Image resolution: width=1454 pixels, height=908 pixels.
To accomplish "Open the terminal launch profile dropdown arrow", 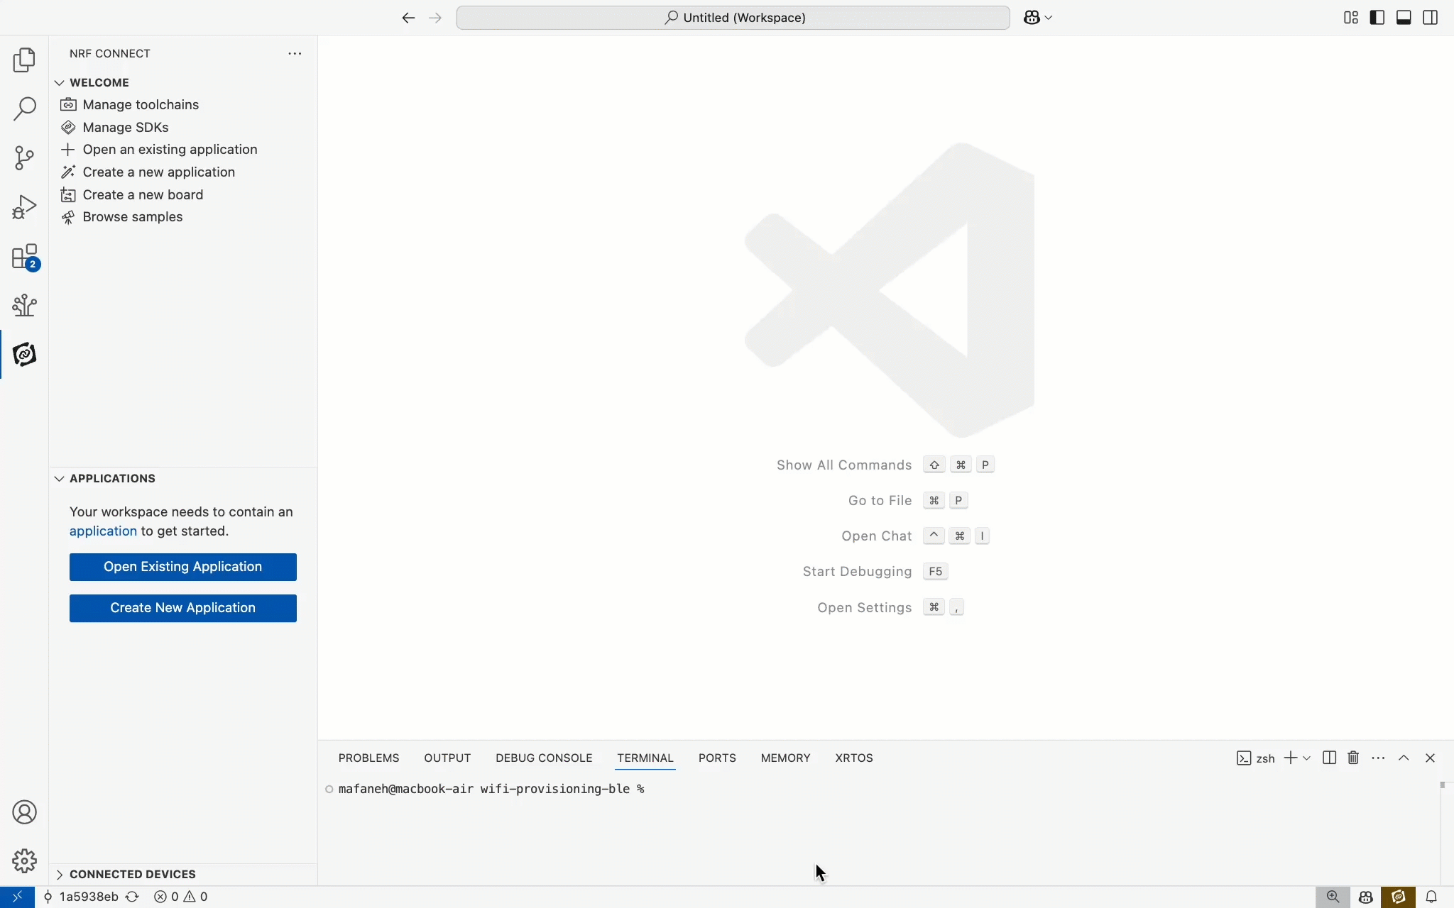I will click(1306, 758).
